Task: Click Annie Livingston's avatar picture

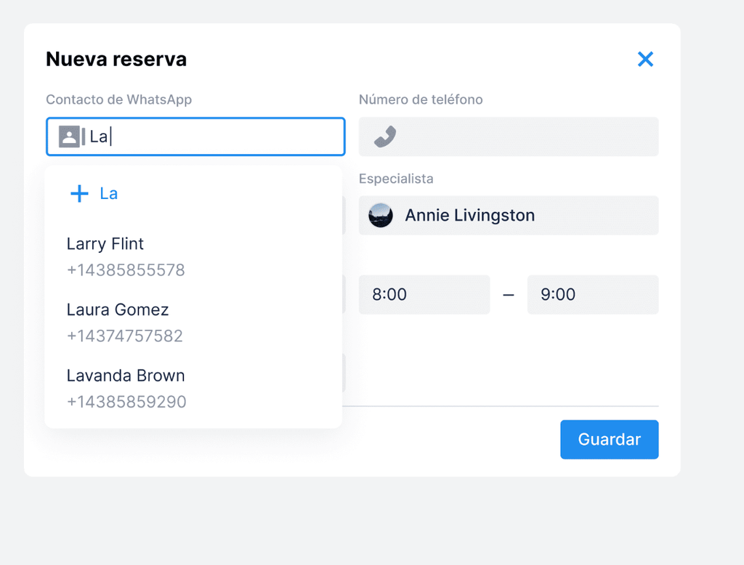Action: tap(381, 215)
